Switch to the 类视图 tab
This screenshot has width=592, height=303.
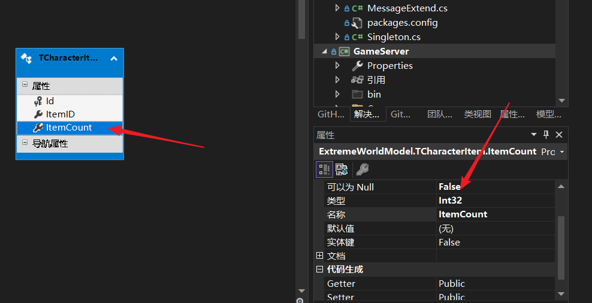coord(477,114)
